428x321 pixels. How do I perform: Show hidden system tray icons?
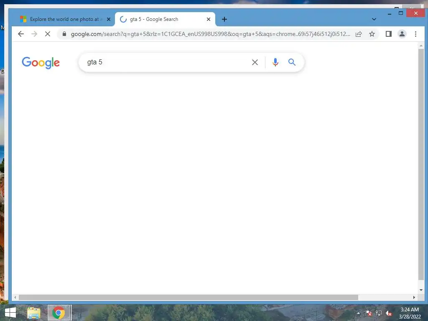(358, 313)
